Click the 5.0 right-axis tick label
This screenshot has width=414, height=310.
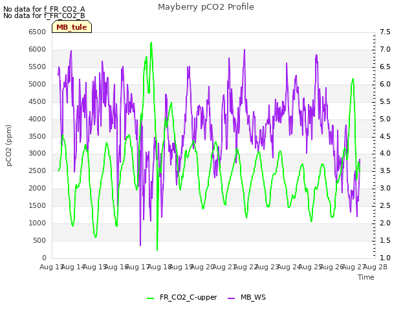point(385,119)
